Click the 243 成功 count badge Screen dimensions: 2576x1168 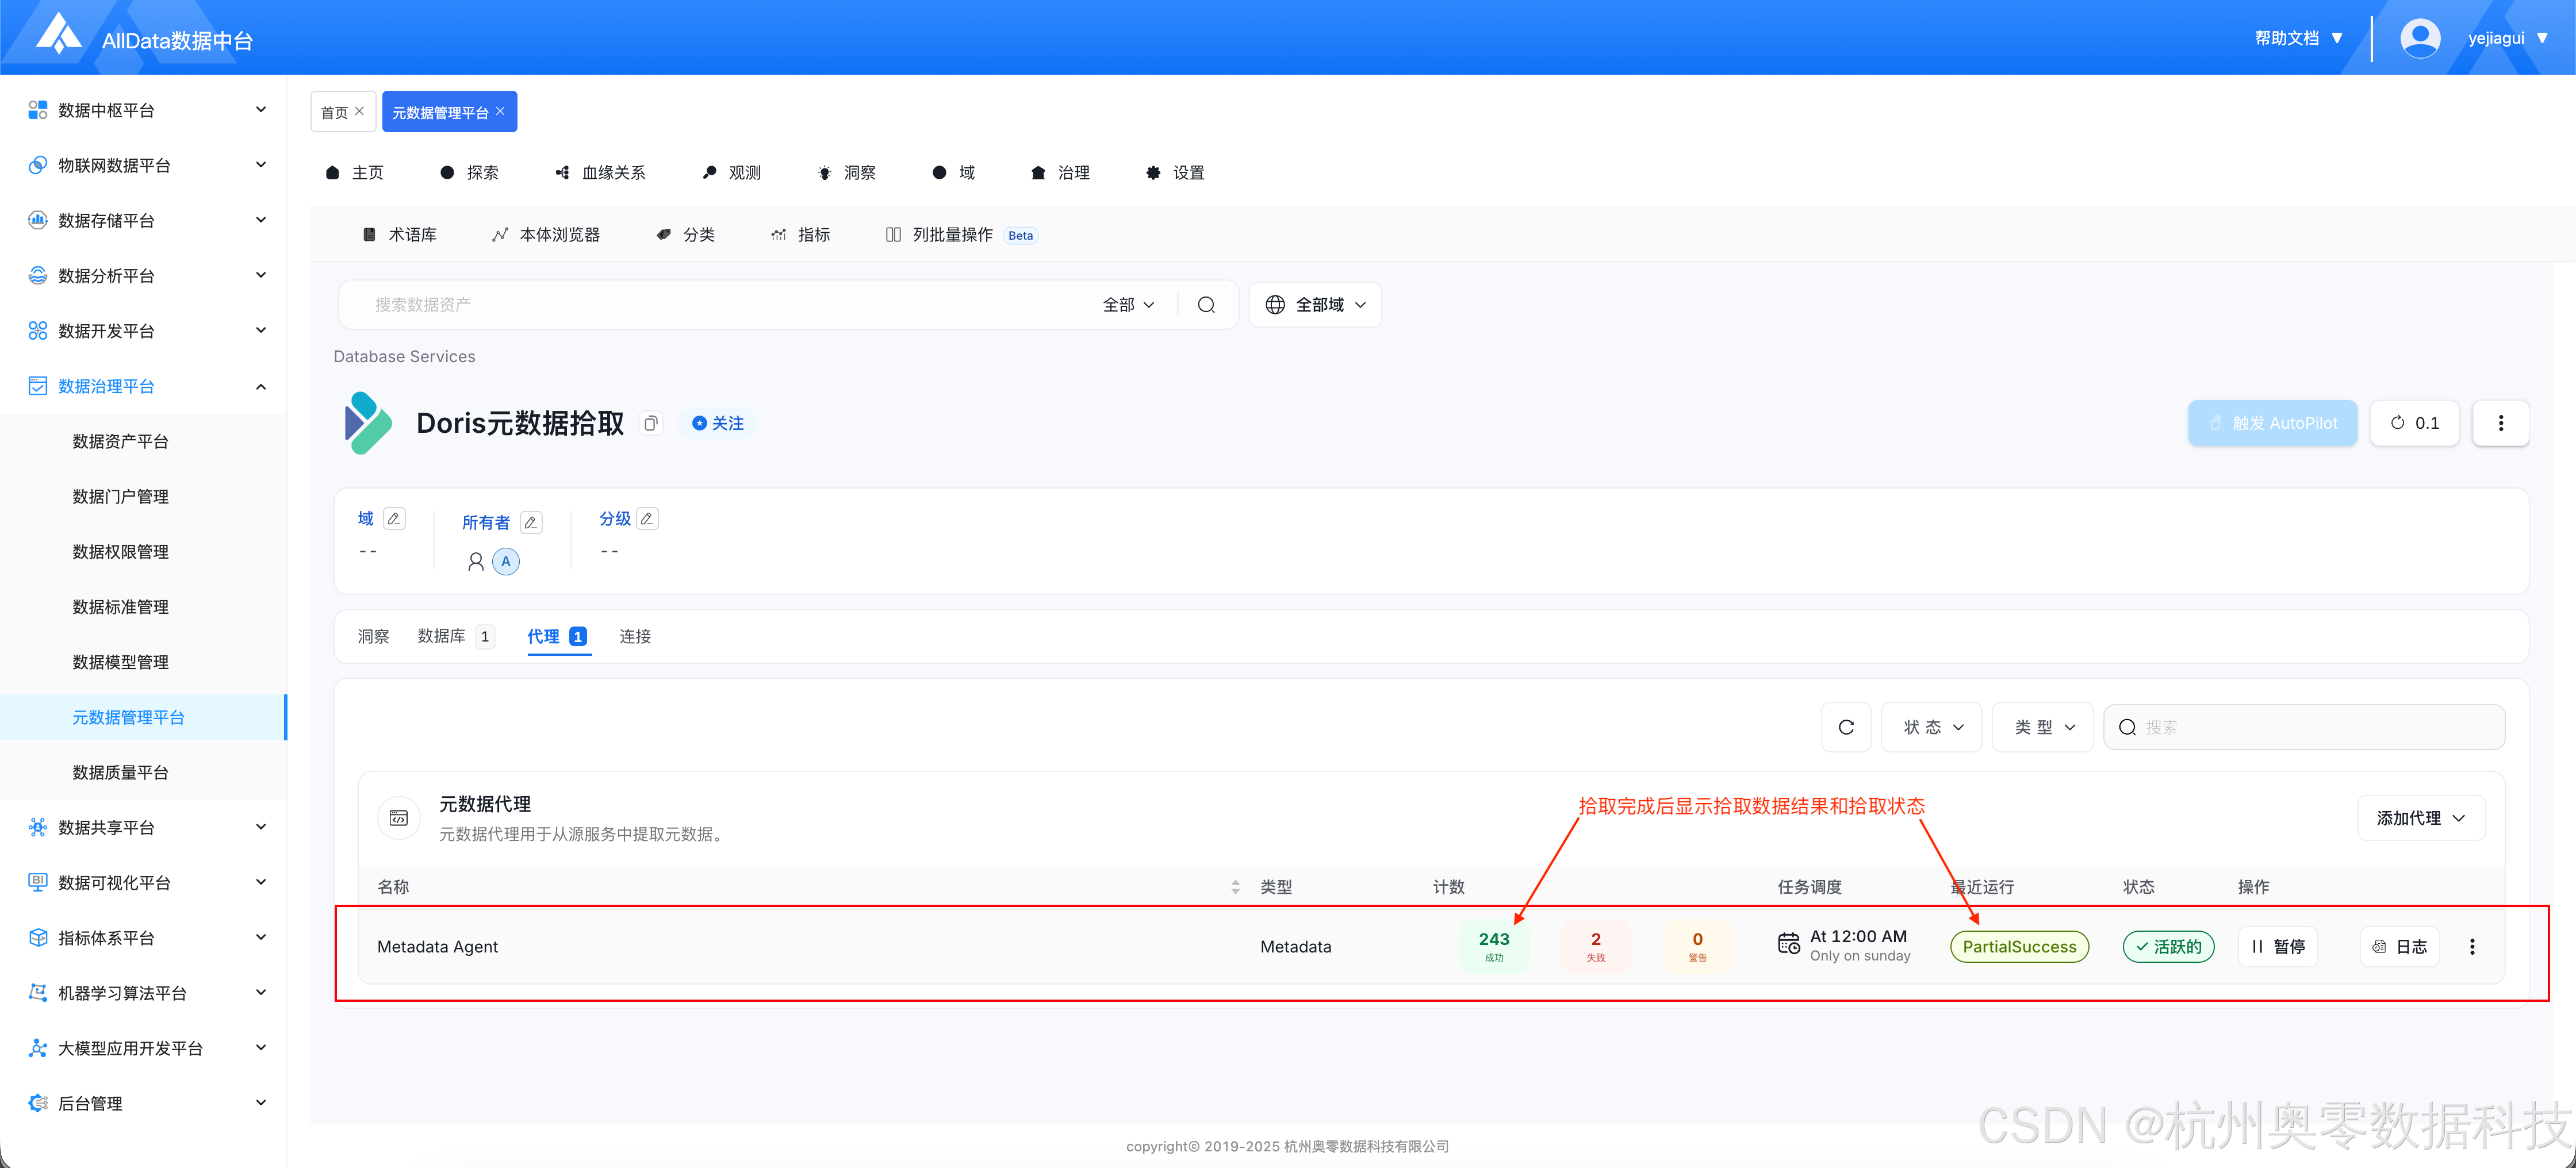1493,945
